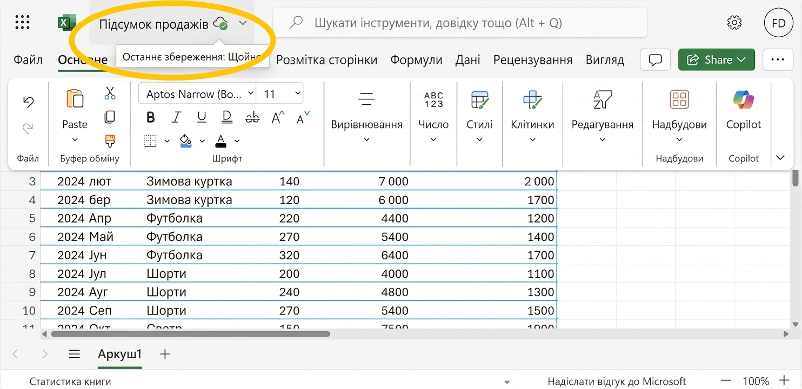Click the cloud saved status icon

point(220,23)
